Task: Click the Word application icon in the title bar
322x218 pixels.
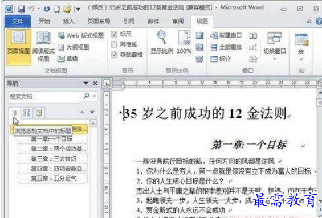Action: pyautogui.click(x=9, y=9)
